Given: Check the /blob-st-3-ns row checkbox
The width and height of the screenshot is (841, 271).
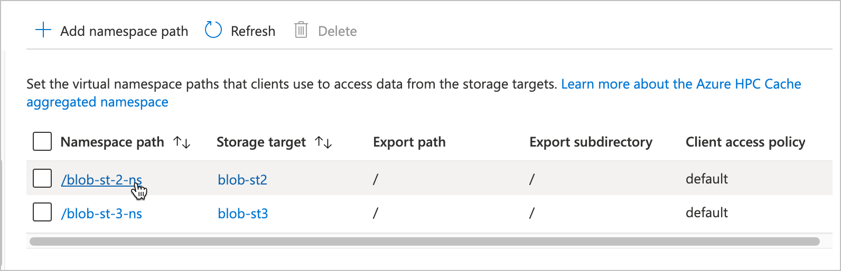Looking at the screenshot, I should pyautogui.click(x=42, y=212).
